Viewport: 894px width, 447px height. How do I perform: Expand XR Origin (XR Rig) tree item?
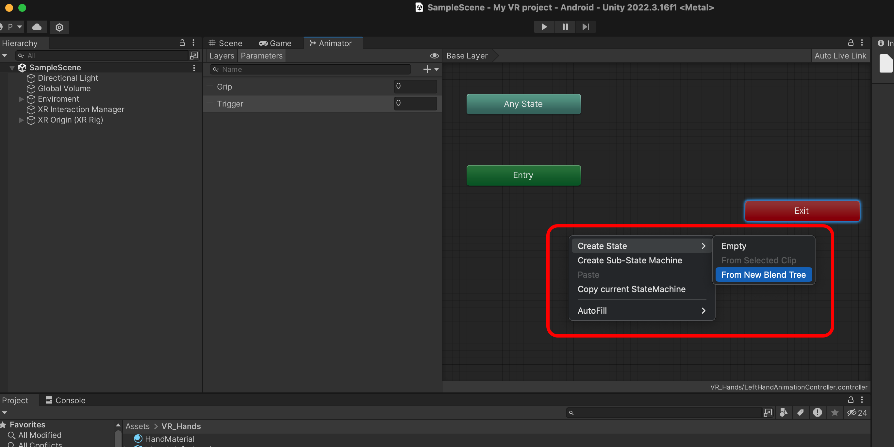21,120
